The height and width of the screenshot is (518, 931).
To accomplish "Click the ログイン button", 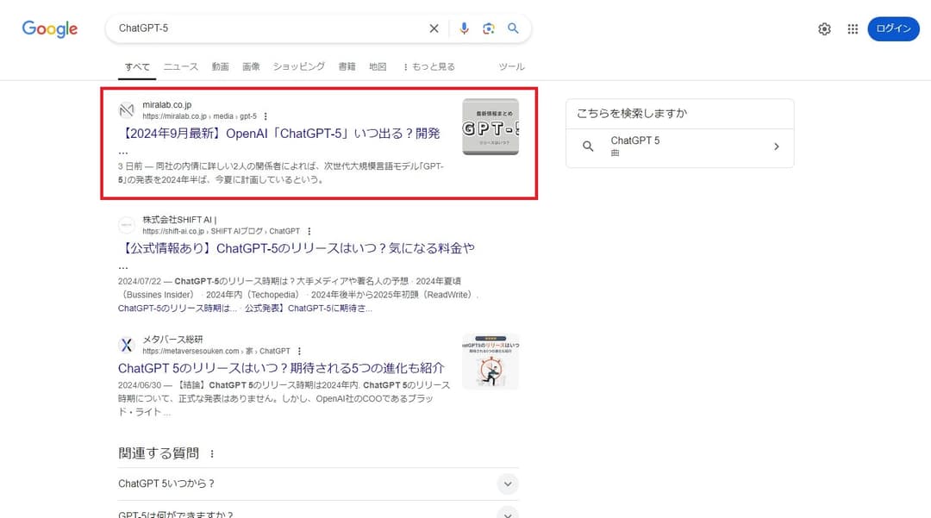I will pyautogui.click(x=893, y=28).
